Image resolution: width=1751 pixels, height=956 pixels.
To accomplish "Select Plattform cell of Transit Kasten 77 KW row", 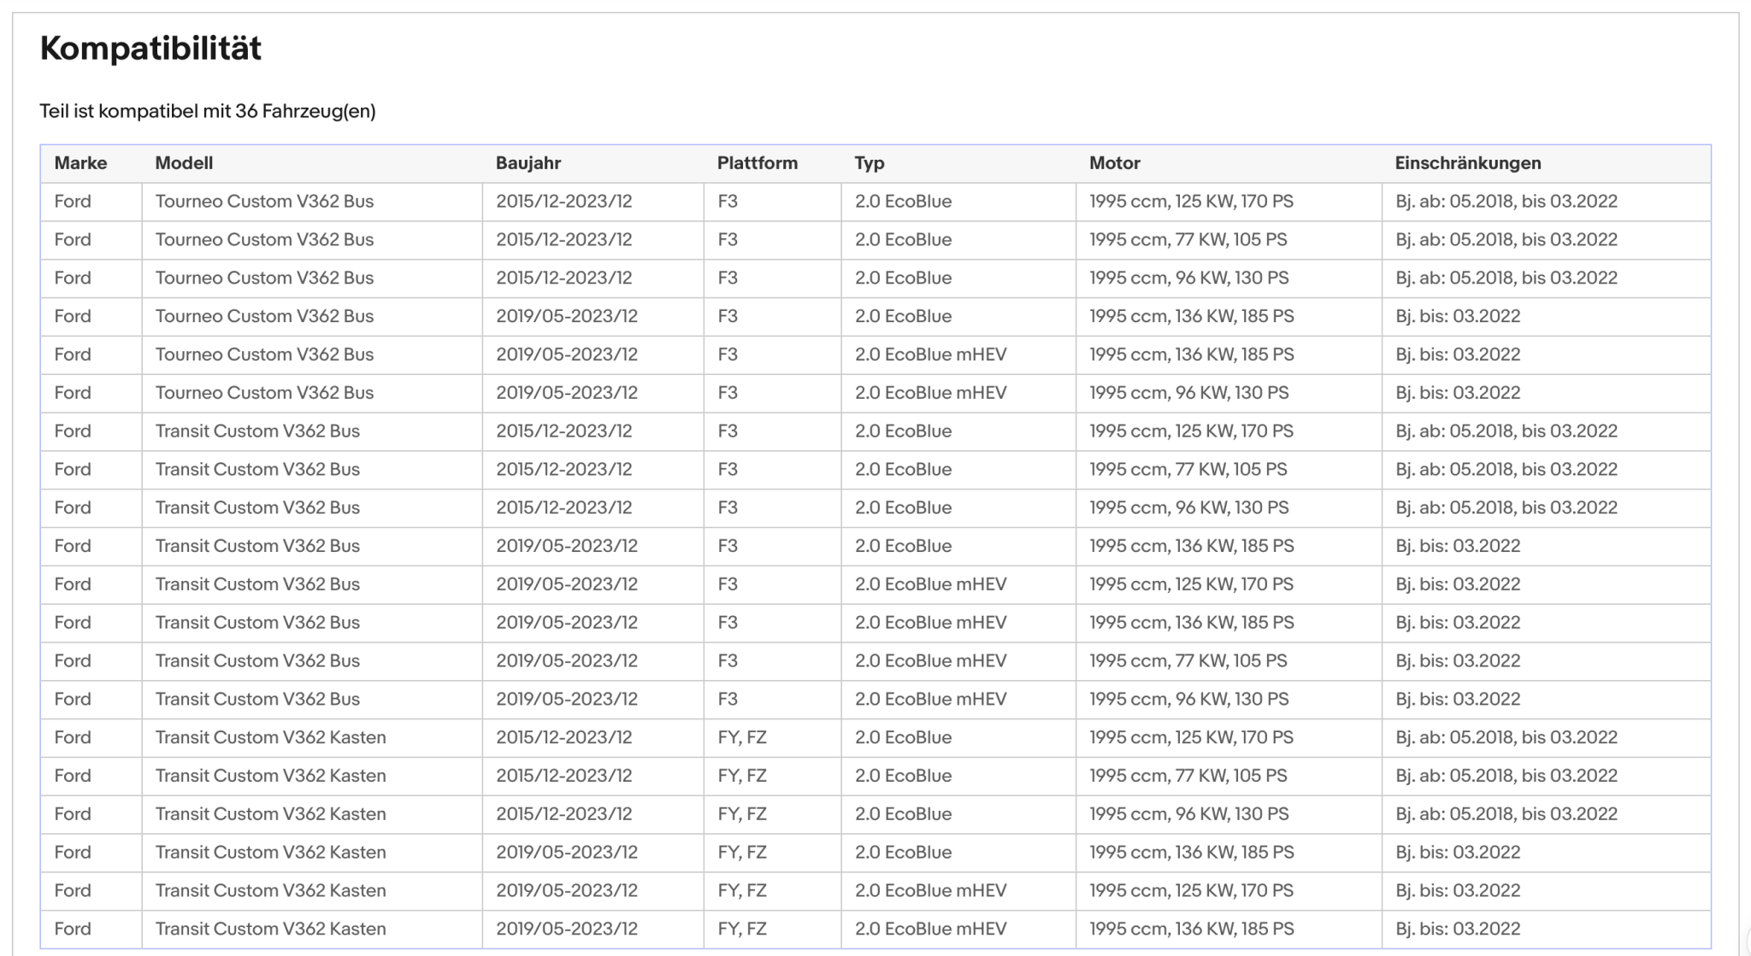I will pos(772,776).
